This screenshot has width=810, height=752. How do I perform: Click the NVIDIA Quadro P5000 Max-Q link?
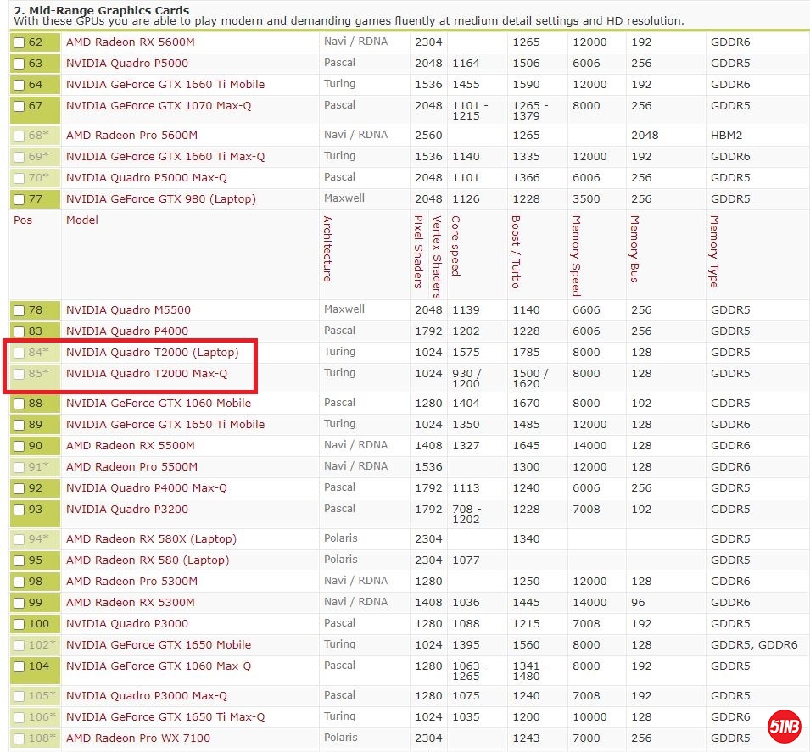pyautogui.click(x=147, y=178)
